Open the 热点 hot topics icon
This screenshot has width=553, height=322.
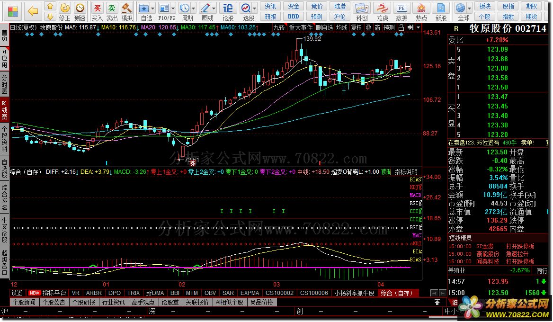(421, 11)
